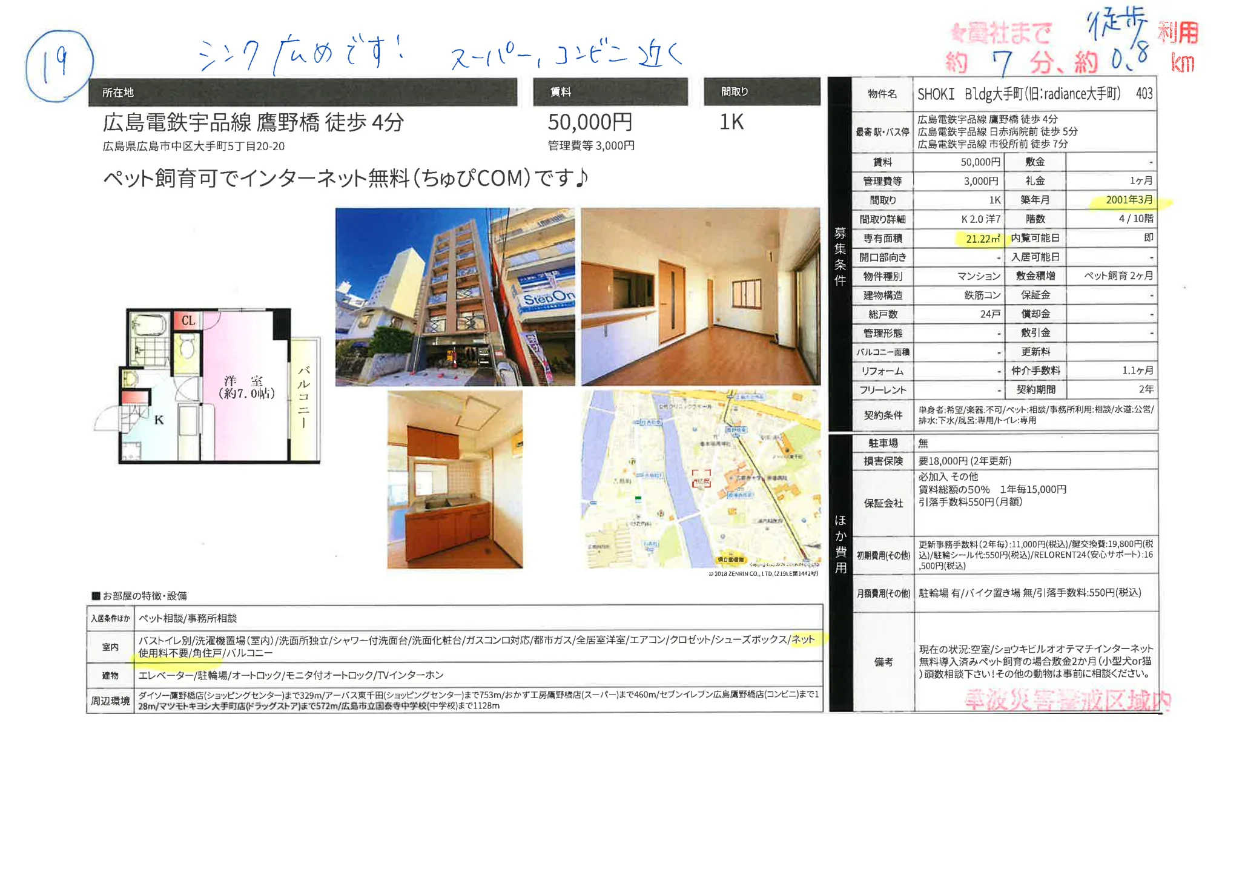1245x881 pixels.
Task: Click the ペット相談/事務所相談 cell
Action: click(x=187, y=619)
